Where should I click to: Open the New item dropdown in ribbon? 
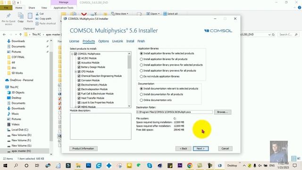click(120, 14)
